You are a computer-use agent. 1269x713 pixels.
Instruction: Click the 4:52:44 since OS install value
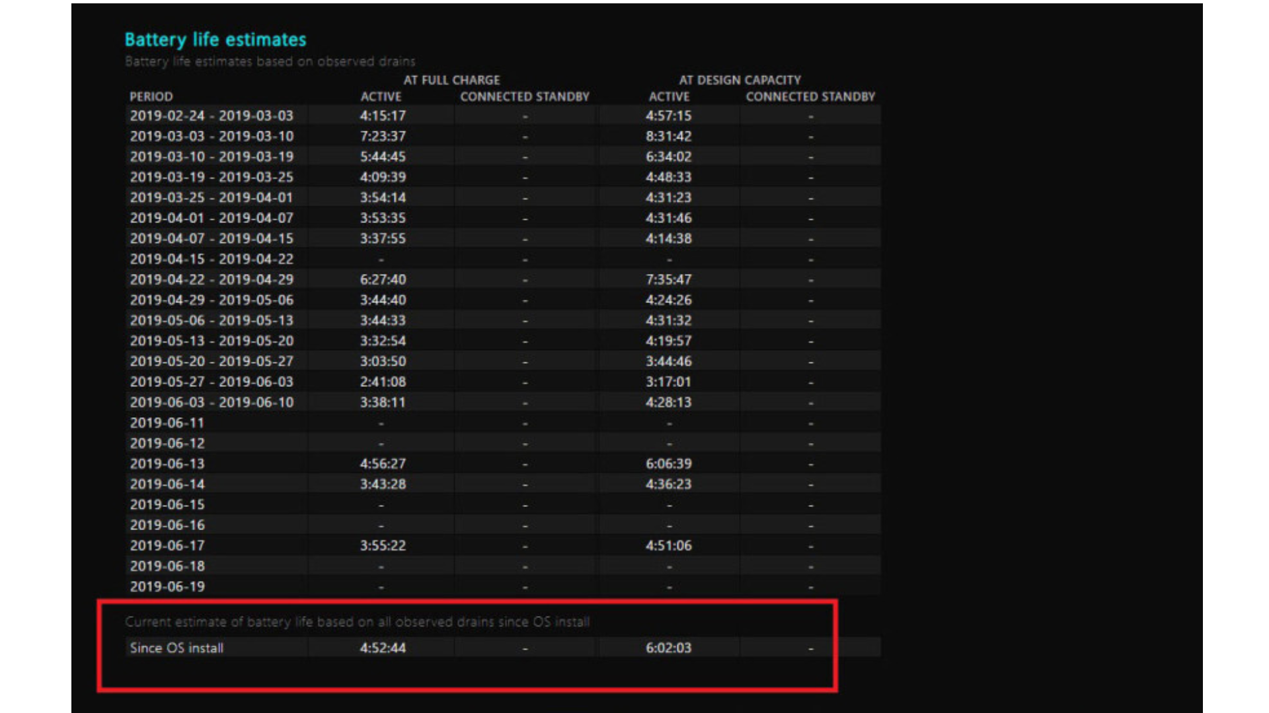[x=383, y=648]
